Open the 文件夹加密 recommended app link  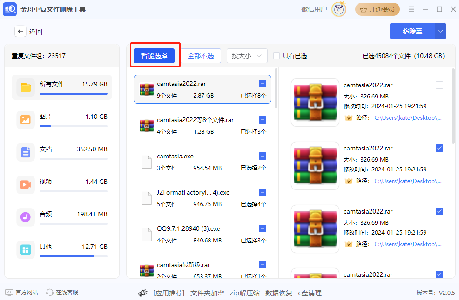207,293
